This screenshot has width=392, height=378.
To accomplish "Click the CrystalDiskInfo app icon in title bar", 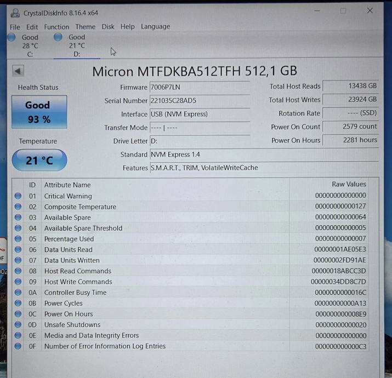I will coord(15,13).
